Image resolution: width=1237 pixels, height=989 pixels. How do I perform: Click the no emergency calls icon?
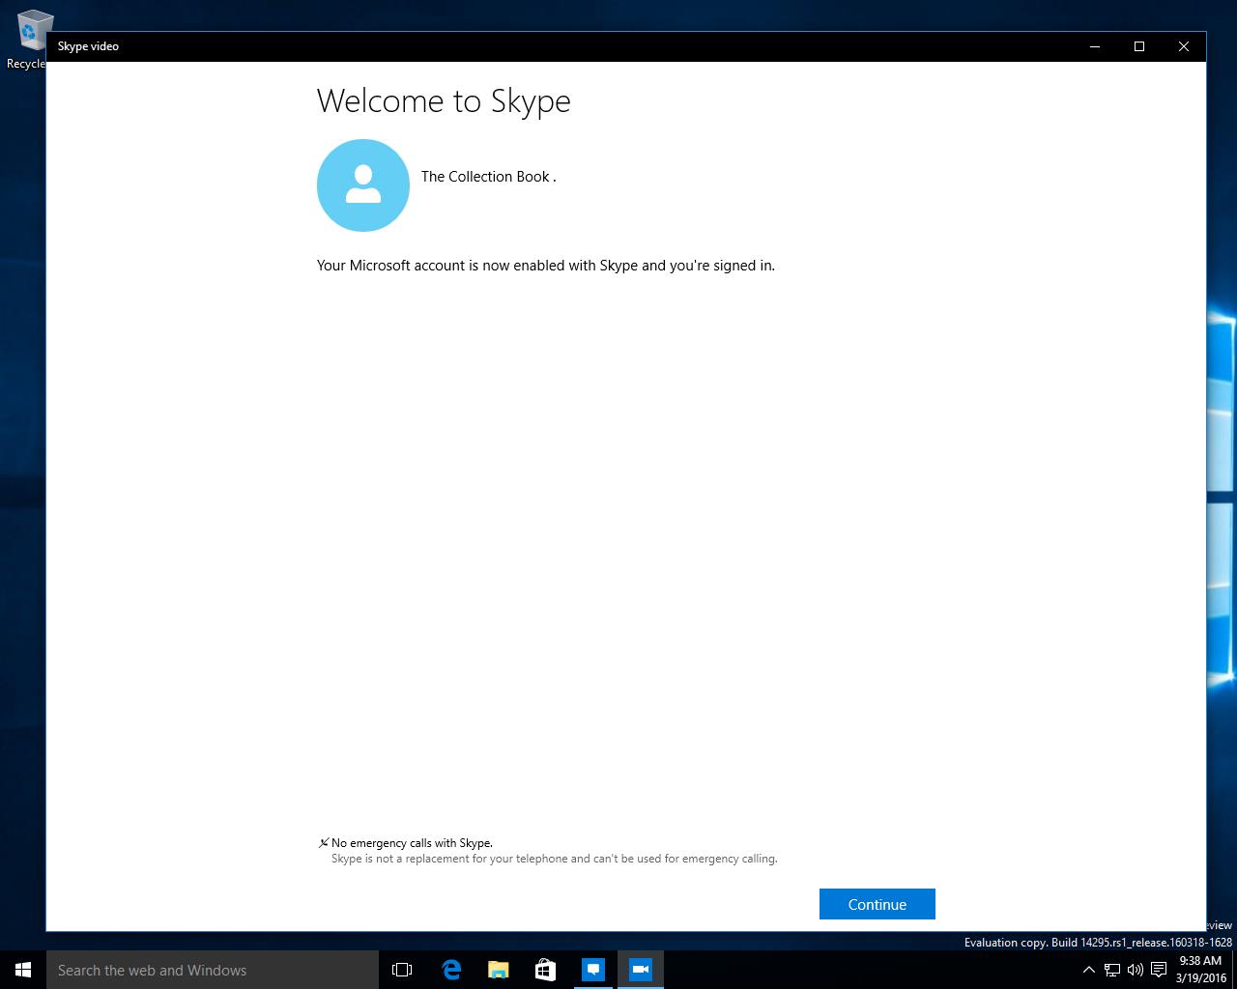coord(324,843)
